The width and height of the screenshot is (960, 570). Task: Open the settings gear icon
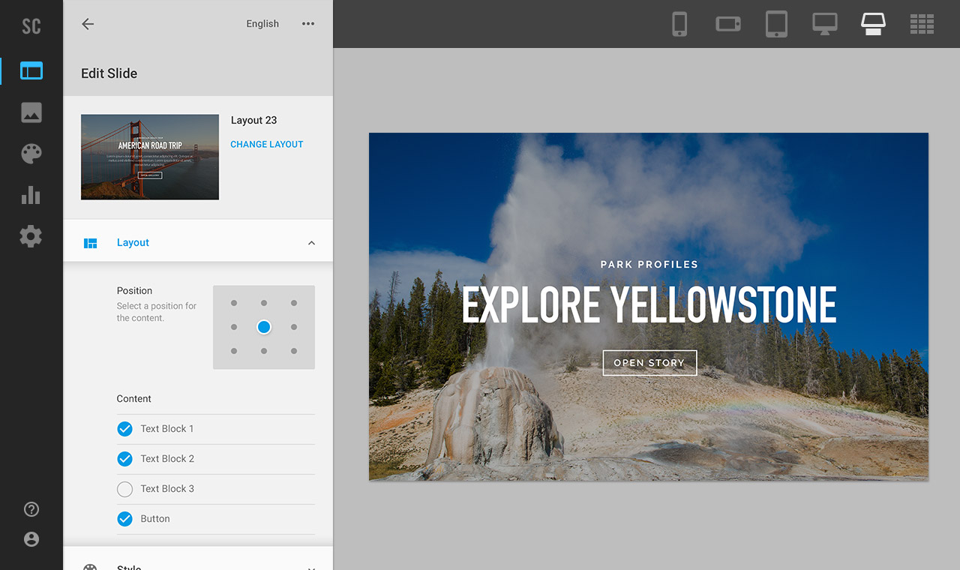(31, 236)
